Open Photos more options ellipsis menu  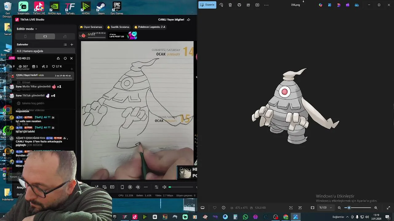[x=266, y=5]
